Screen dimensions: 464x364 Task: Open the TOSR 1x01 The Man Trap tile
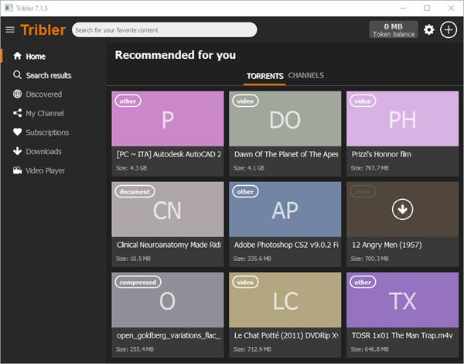pyautogui.click(x=402, y=315)
